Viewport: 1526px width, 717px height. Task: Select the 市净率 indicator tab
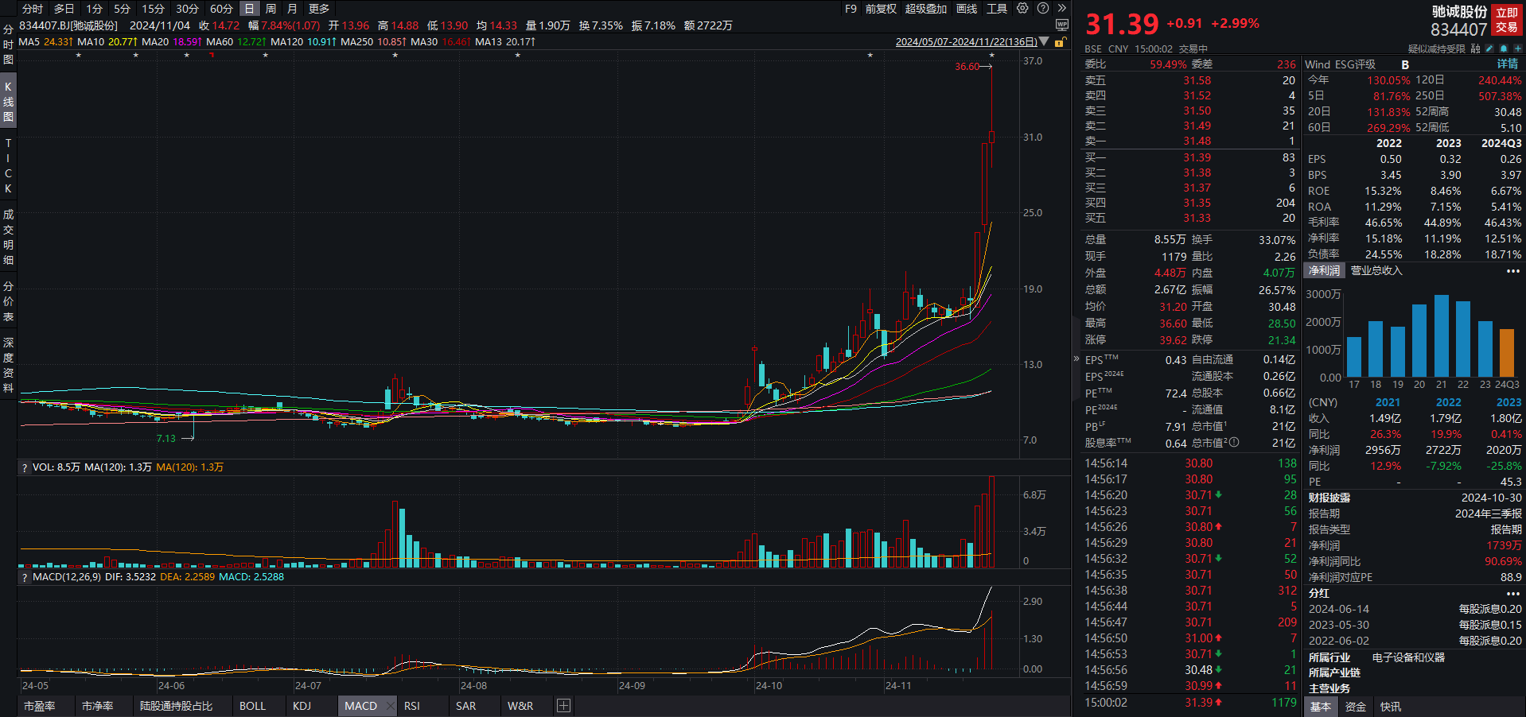tap(97, 706)
